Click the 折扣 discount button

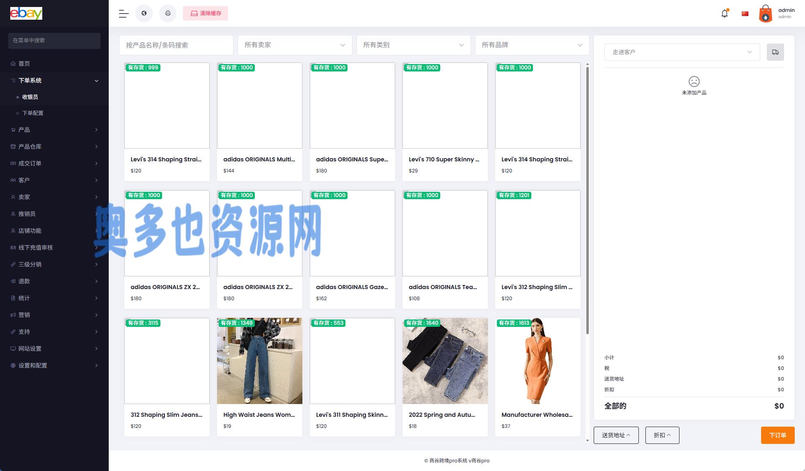(662, 435)
